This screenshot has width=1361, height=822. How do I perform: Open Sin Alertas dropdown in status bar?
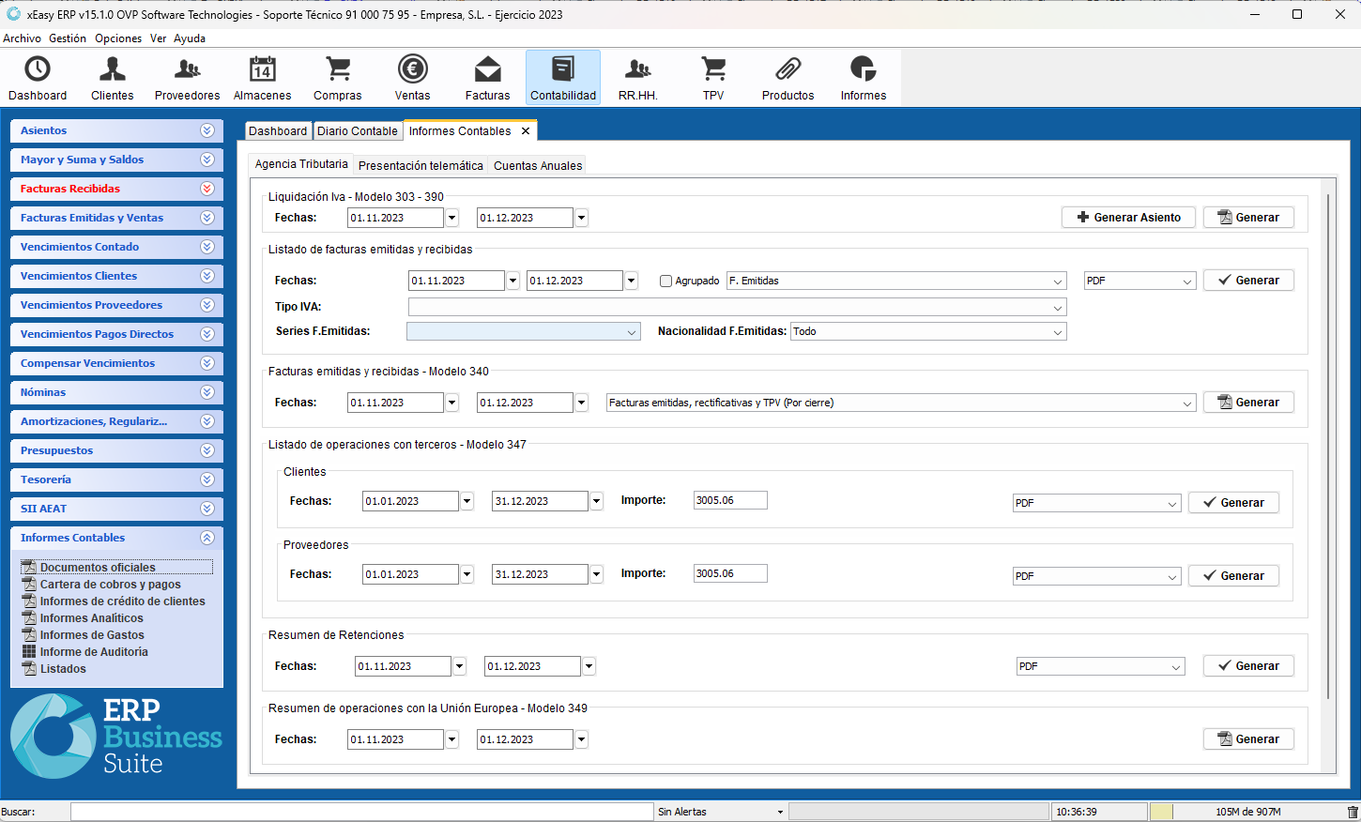click(x=720, y=812)
